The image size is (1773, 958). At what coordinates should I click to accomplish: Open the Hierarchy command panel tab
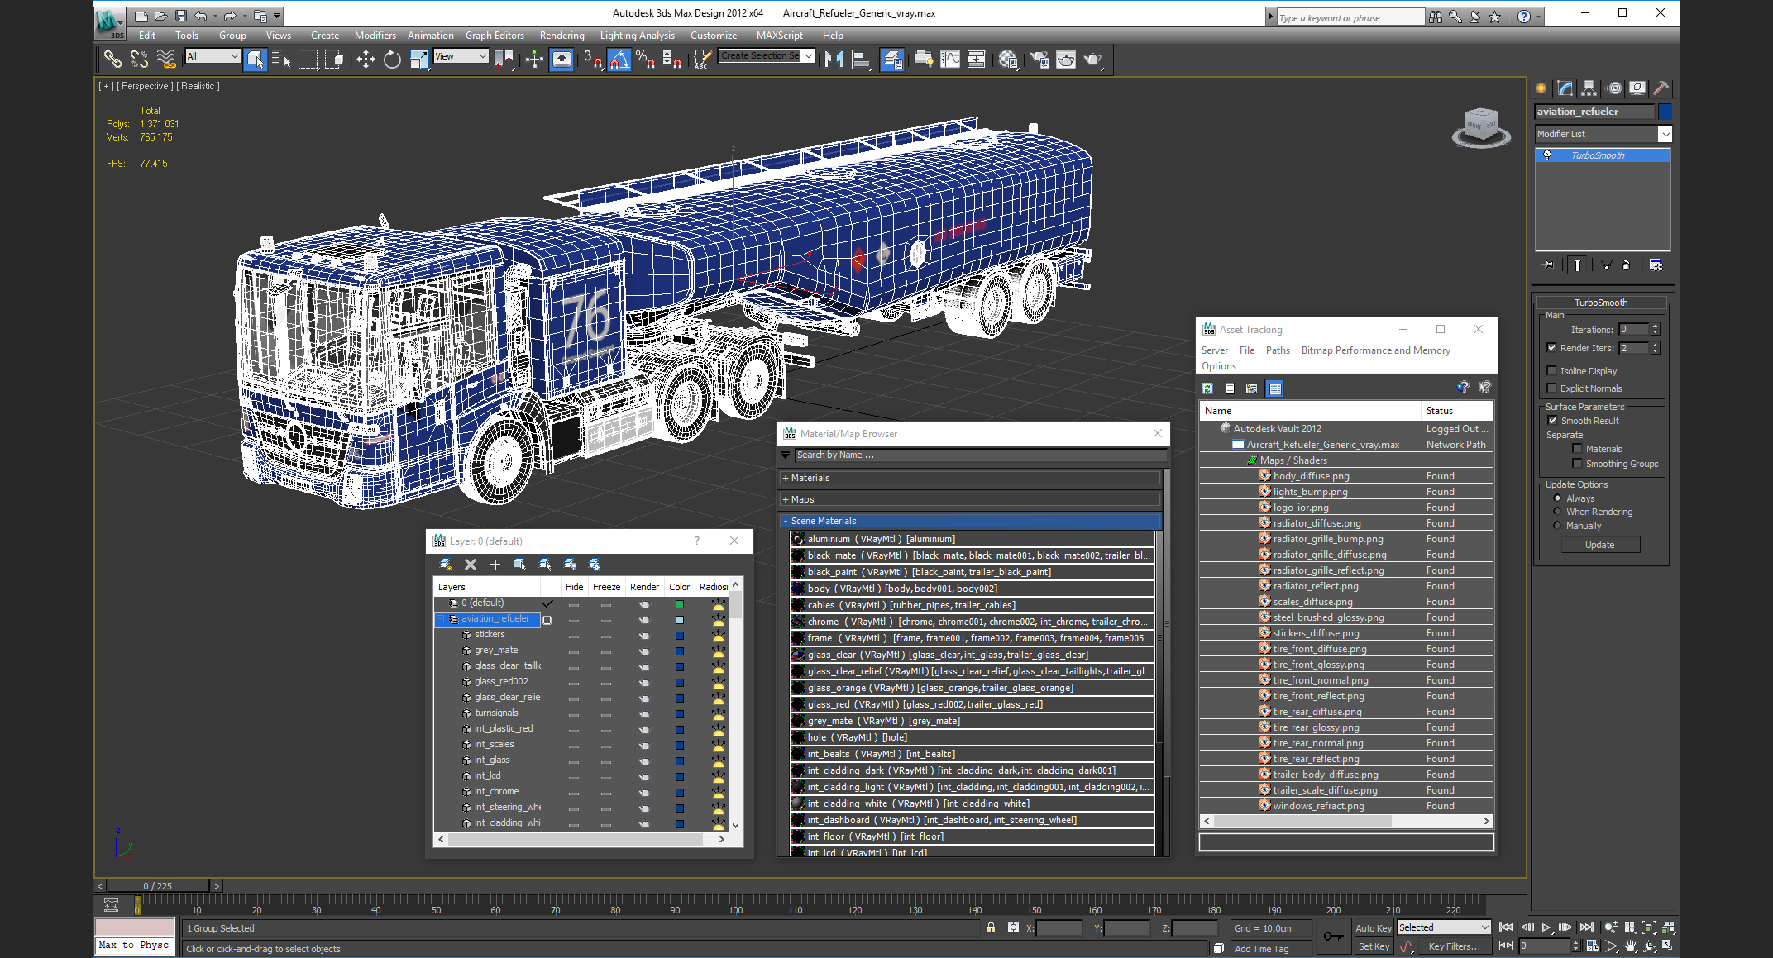click(1589, 88)
